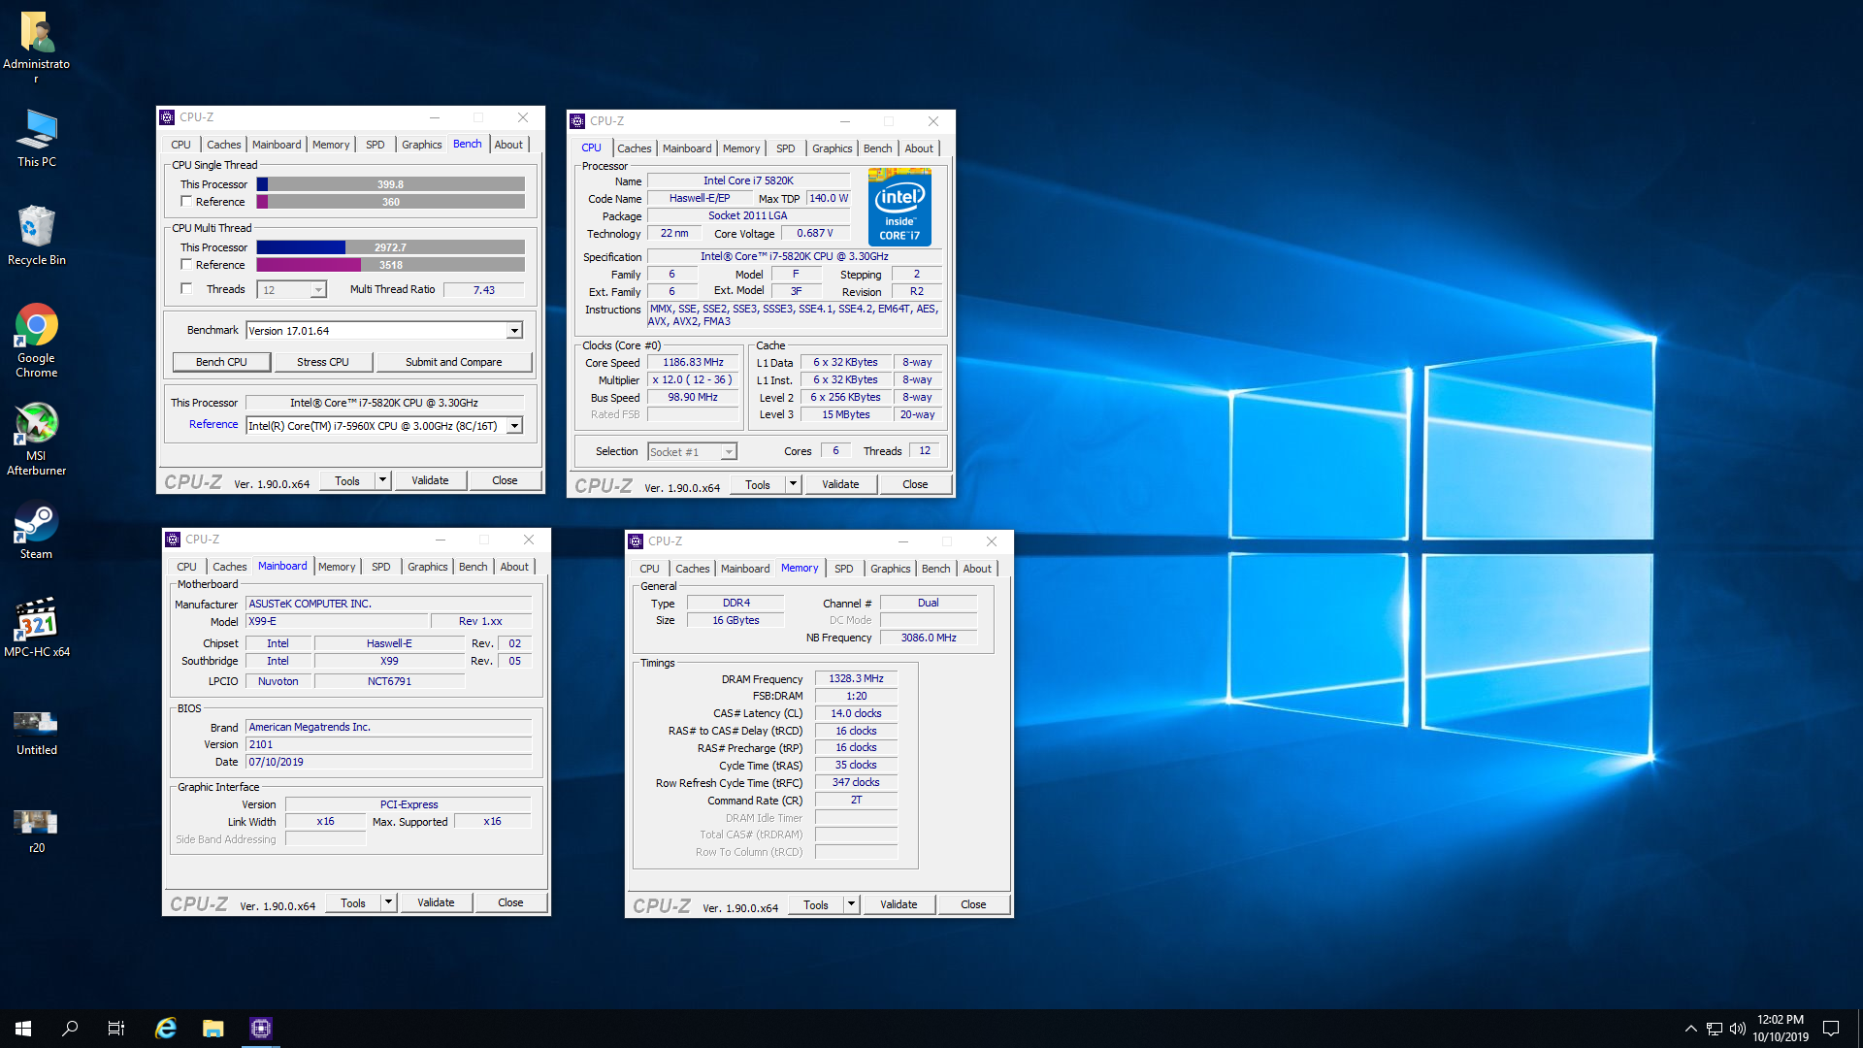1863x1048 pixels.
Task: Switch to SPD tab in Mainboard window
Action: (381, 567)
